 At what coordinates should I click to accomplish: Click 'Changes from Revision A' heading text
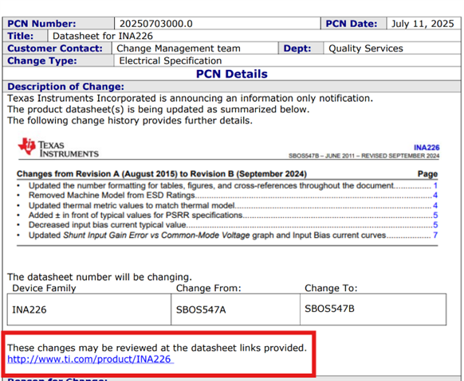coord(162,174)
